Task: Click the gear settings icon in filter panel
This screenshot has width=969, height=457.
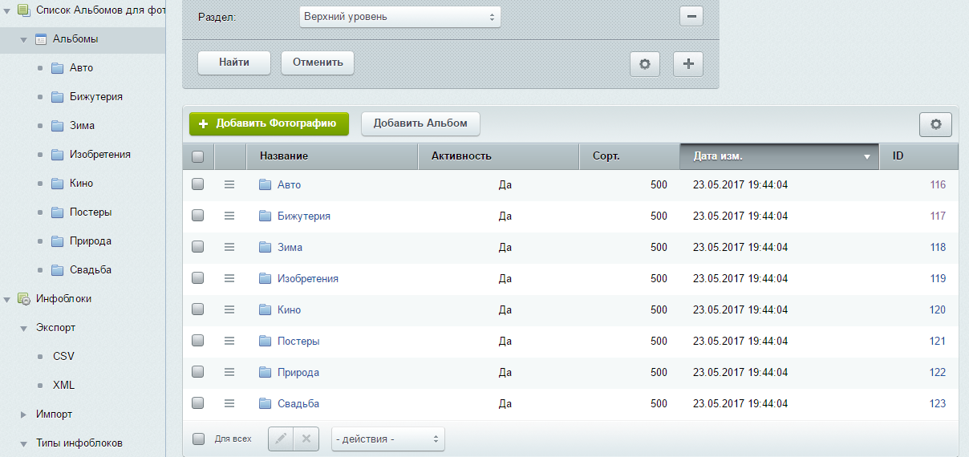Action: click(644, 64)
